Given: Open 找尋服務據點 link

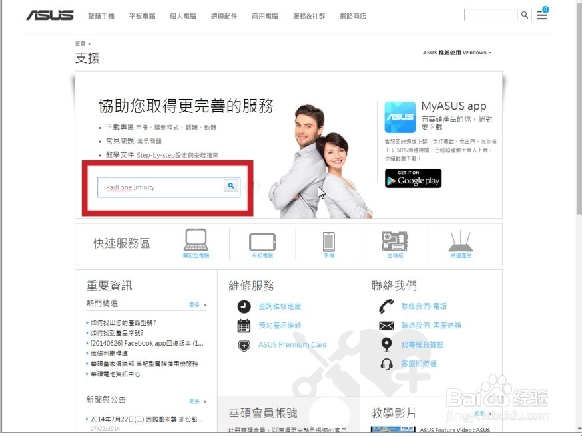Looking at the screenshot, I should tap(422, 345).
